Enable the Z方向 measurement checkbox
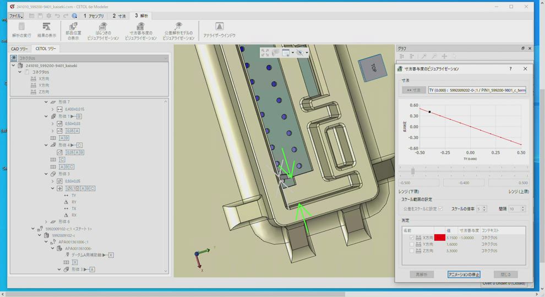Viewport: 545px width, 297px height. (x=411, y=251)
